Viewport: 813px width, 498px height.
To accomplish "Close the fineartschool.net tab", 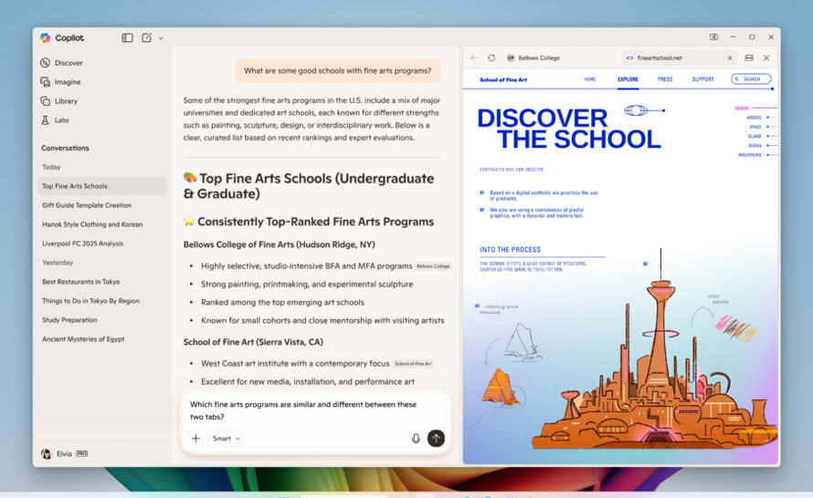I will [730, 57].
